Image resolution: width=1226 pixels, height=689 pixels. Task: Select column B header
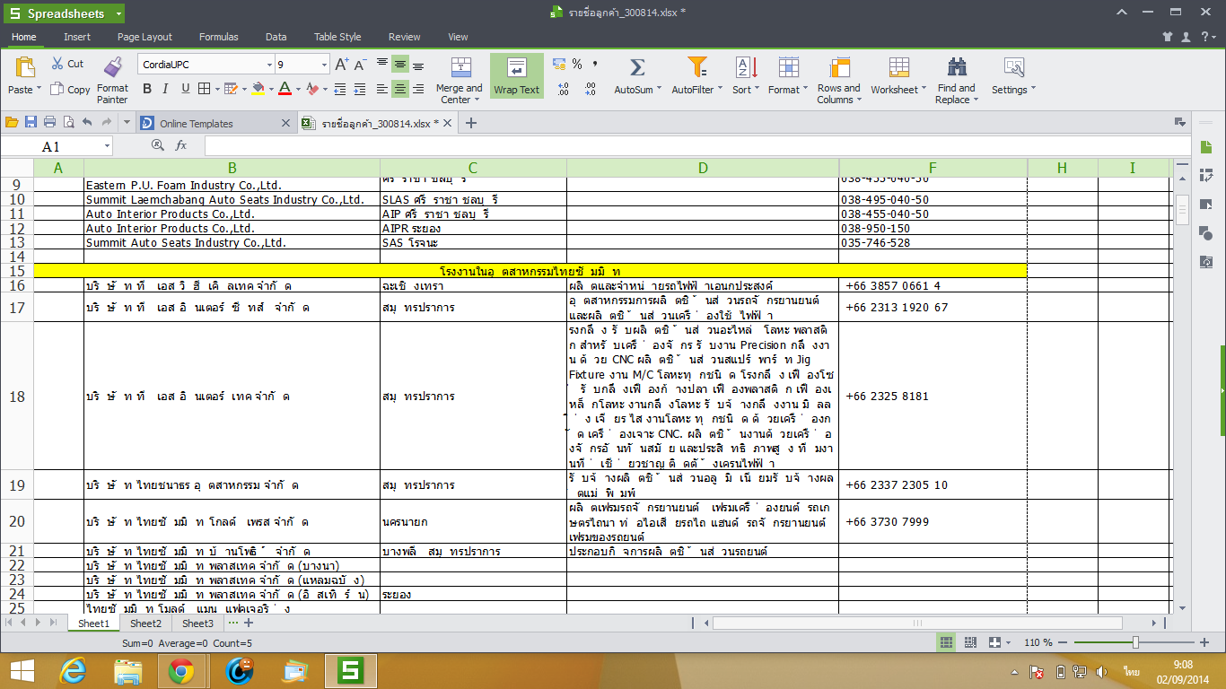click(x=232, y=168)
